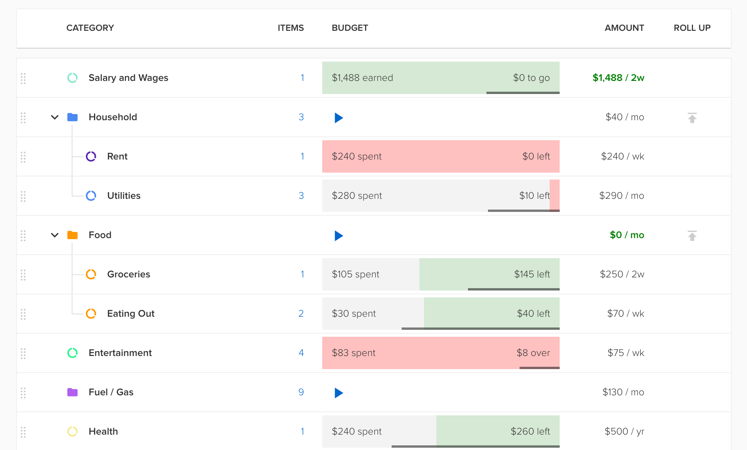Click the blue Household folder icon
This screenshot has width=747, height=450.
tap(72, 117)
